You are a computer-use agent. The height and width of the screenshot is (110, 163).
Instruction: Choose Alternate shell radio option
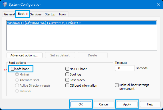click(17, 80)
